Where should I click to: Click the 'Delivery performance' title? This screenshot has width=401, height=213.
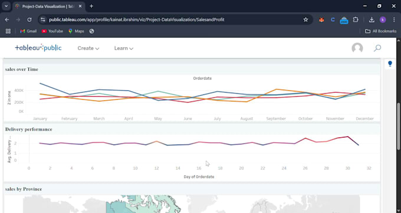(x=29, y=129)
